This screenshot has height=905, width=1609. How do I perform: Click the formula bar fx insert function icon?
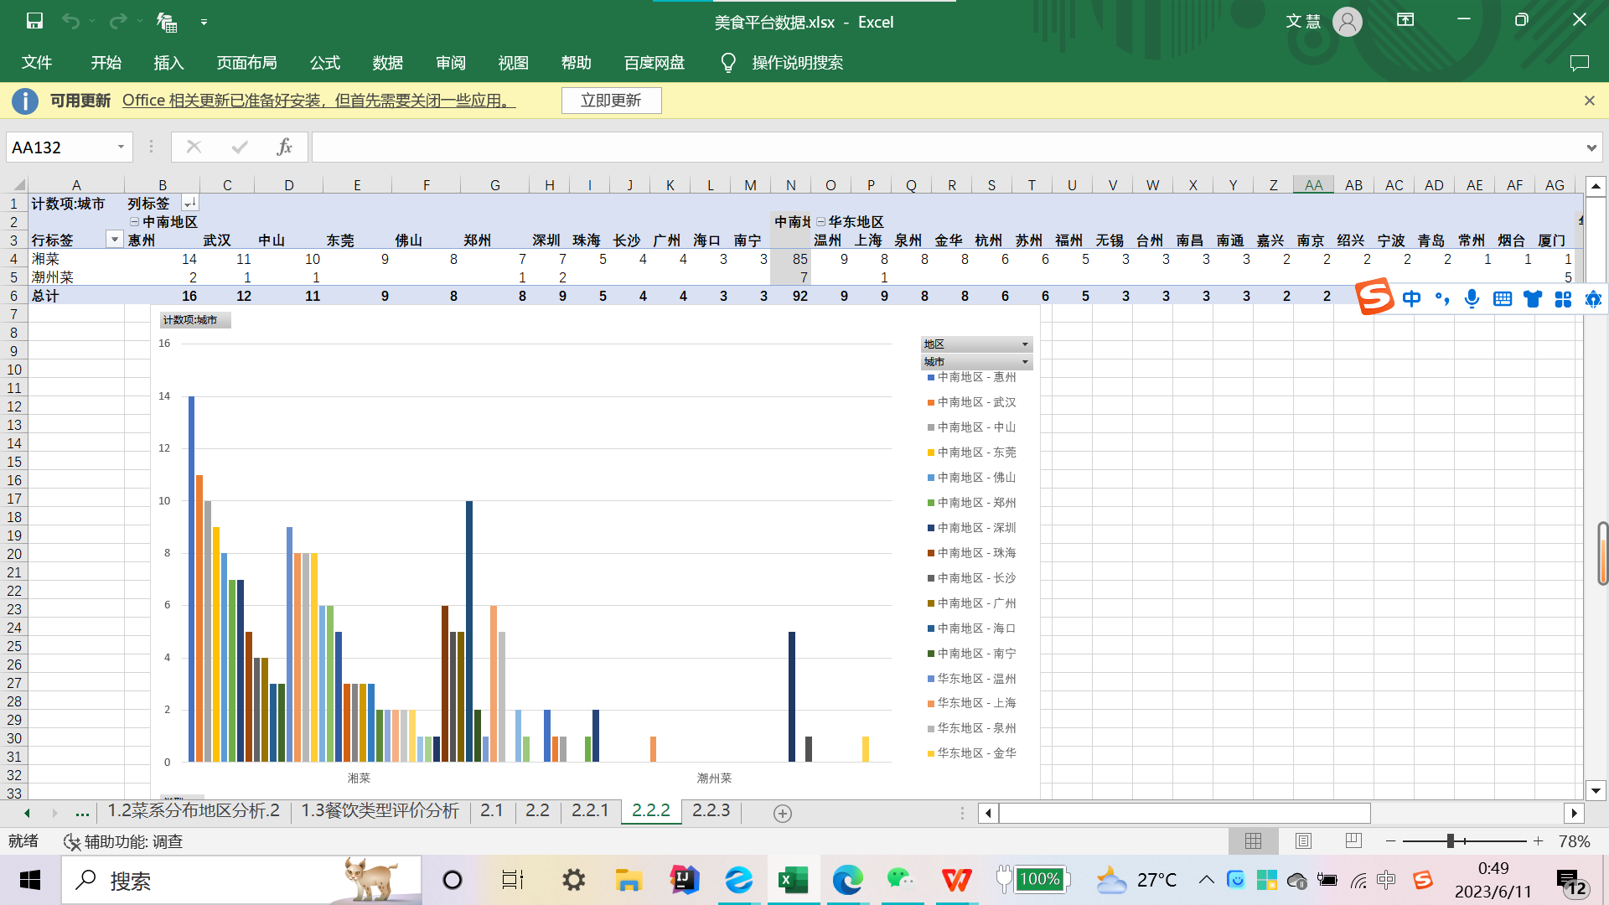tap(284, 147)
